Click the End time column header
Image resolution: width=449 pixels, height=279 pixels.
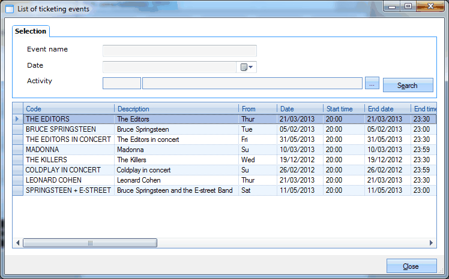(424, 109)
